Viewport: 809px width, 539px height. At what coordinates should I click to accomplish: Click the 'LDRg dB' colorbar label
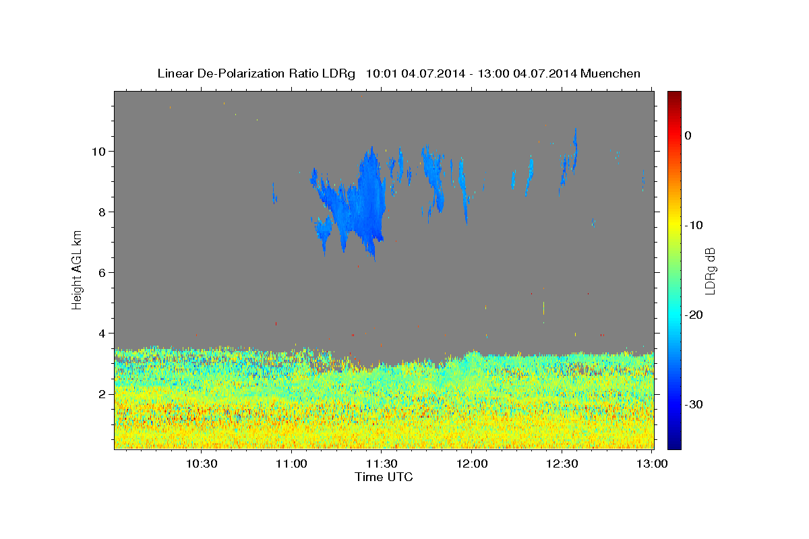pos(709,271)
